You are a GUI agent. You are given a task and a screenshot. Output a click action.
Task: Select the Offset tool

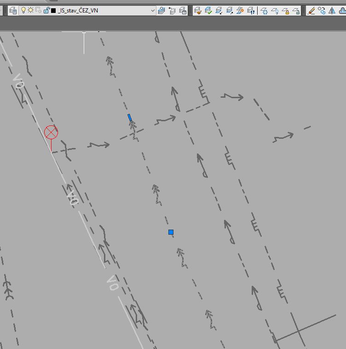342,11
